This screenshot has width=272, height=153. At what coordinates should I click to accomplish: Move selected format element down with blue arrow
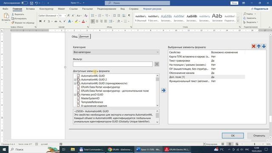(264, 46)
